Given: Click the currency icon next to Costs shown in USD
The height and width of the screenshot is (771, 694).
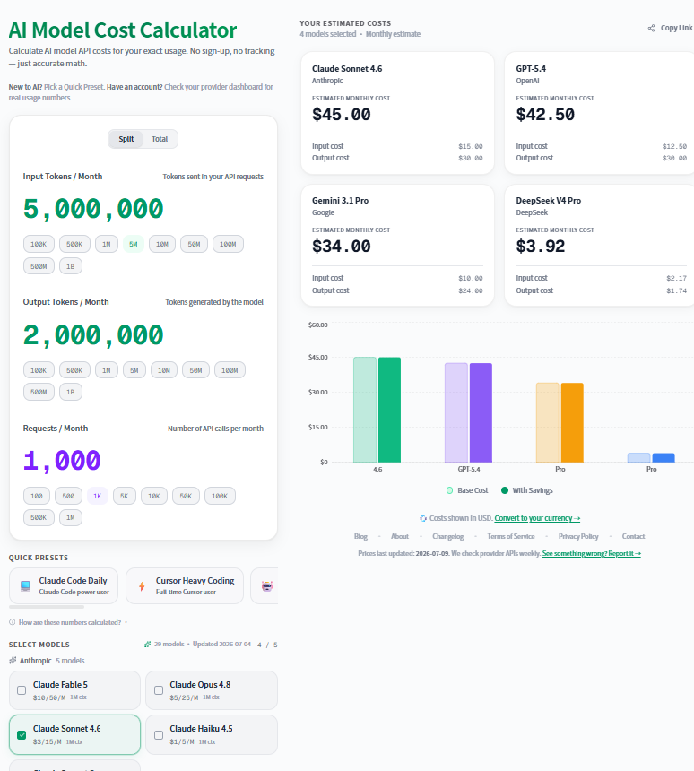Looking at the screenshot, I should click(423, 518).
